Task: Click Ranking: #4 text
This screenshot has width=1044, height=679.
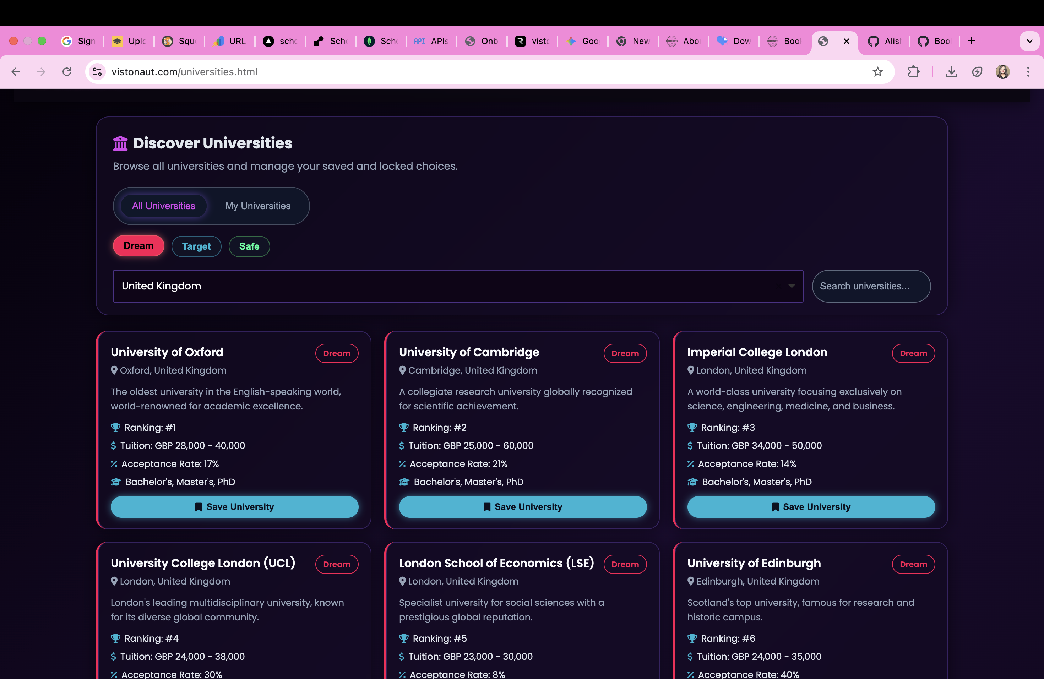Action: [x=151, y=638]
